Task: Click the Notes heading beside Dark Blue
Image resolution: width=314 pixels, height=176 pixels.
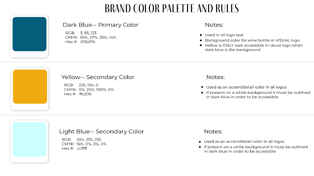Action: point(214,25)
